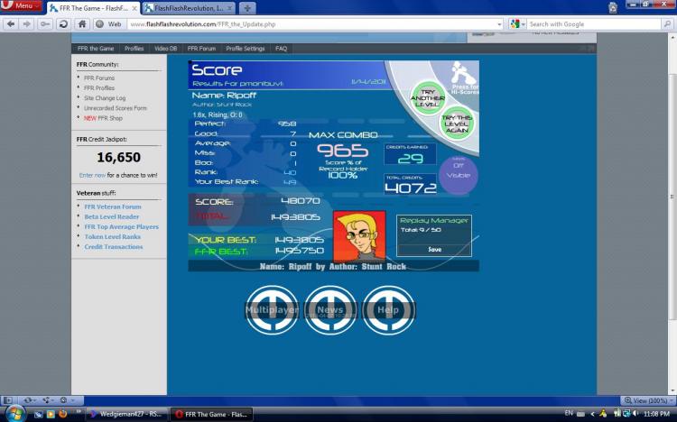Screen dimensions: 677x422
Task: Open the Opera Unite icon in status bar
Action: [47, 400]
